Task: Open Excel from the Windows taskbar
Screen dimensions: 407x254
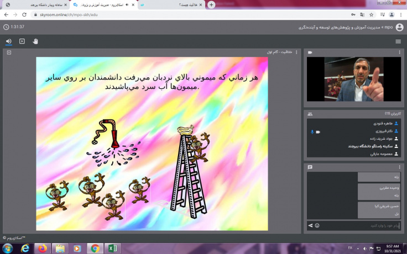Action: point(112,248)
